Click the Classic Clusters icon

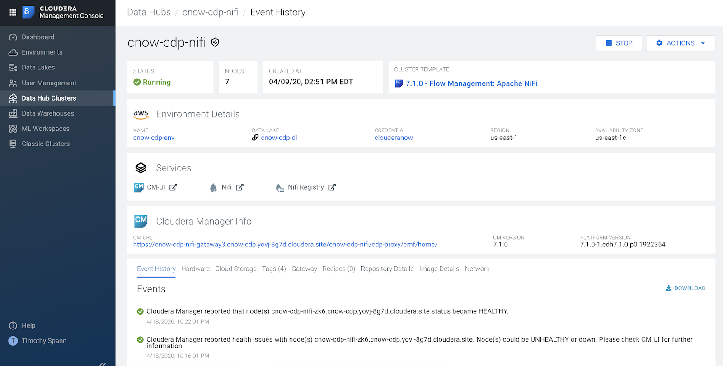(x=13, y=144)
